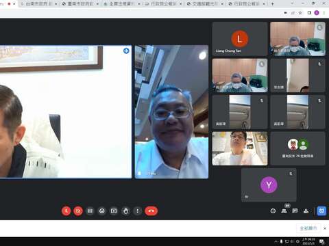Show the participants people panel
Screen dimensions: 329x246
pos(284,211)
